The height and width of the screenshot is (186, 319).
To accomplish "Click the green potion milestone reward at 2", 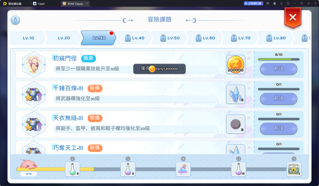I will [x=73, y=169].
